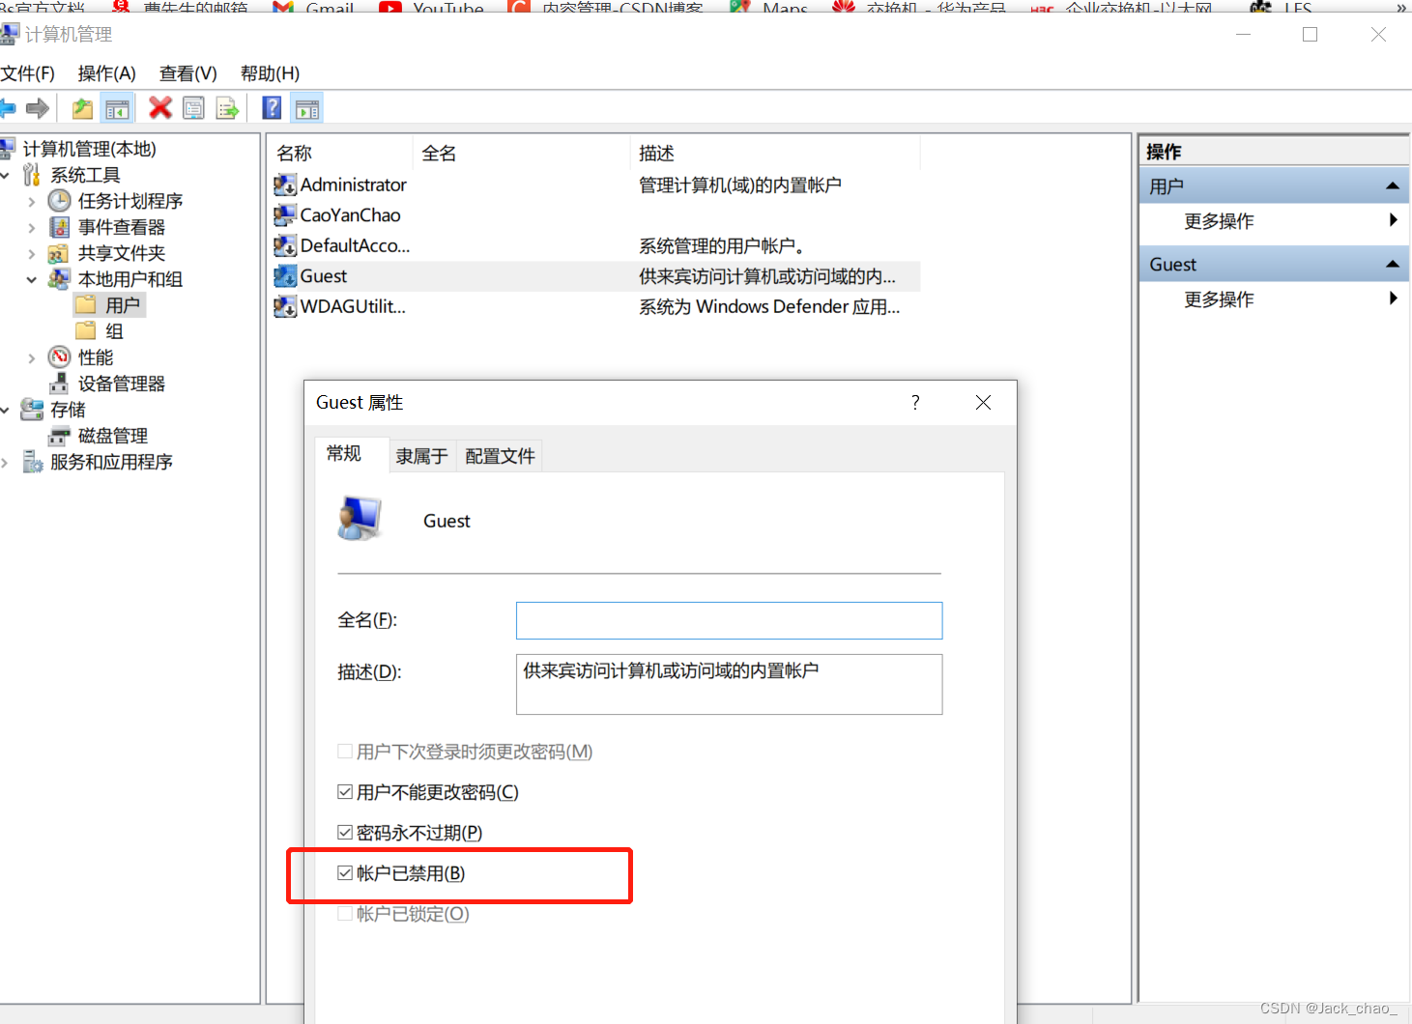The width and height of the screenshot is (1412, 1024).
Task: Click the CaoYanChao user icon
Action: [x=285, y=215]
